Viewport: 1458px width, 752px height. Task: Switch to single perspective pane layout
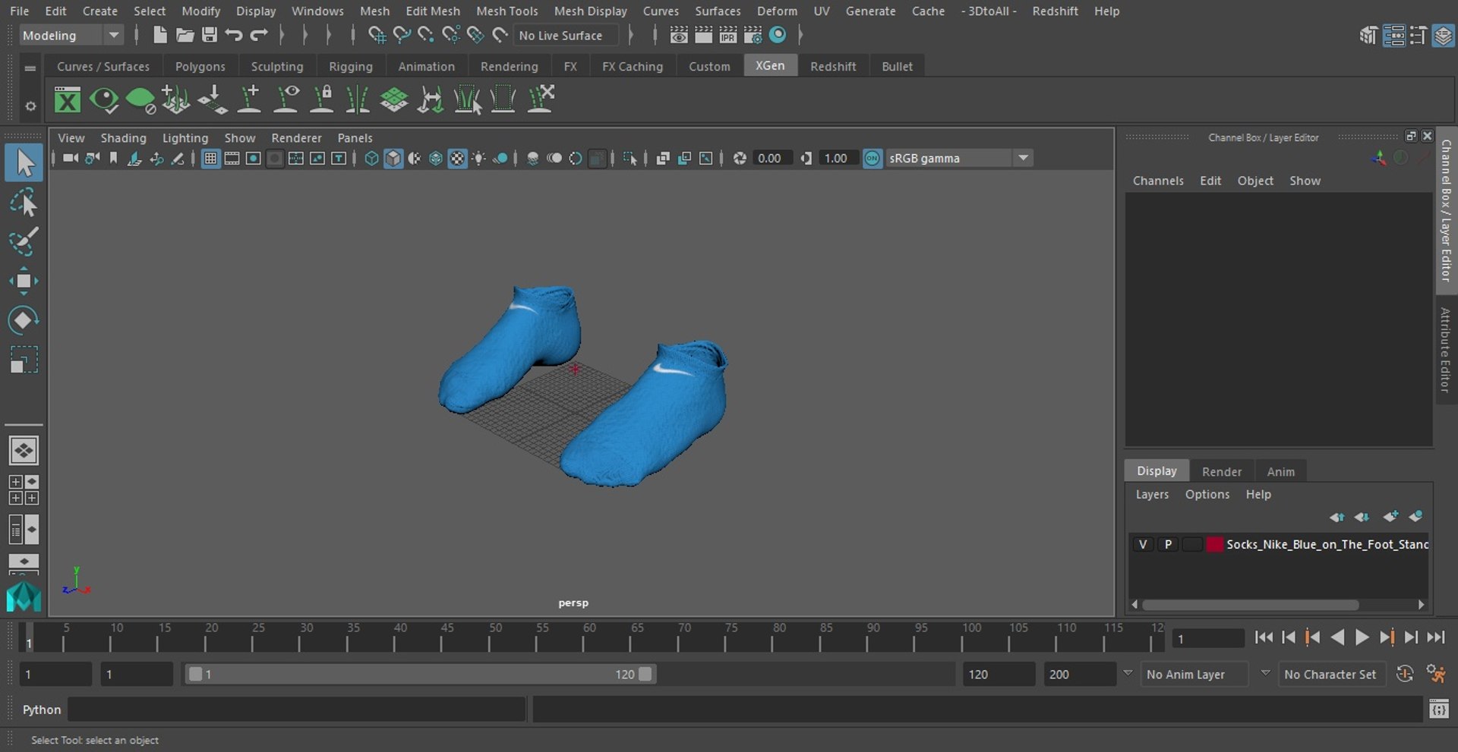[24, 451]
